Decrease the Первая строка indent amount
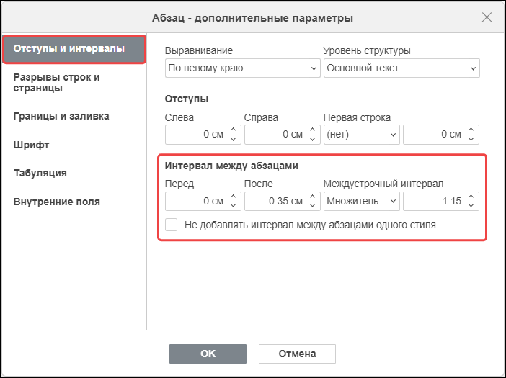This screenshot has height=378, width=506. [471, 139]
